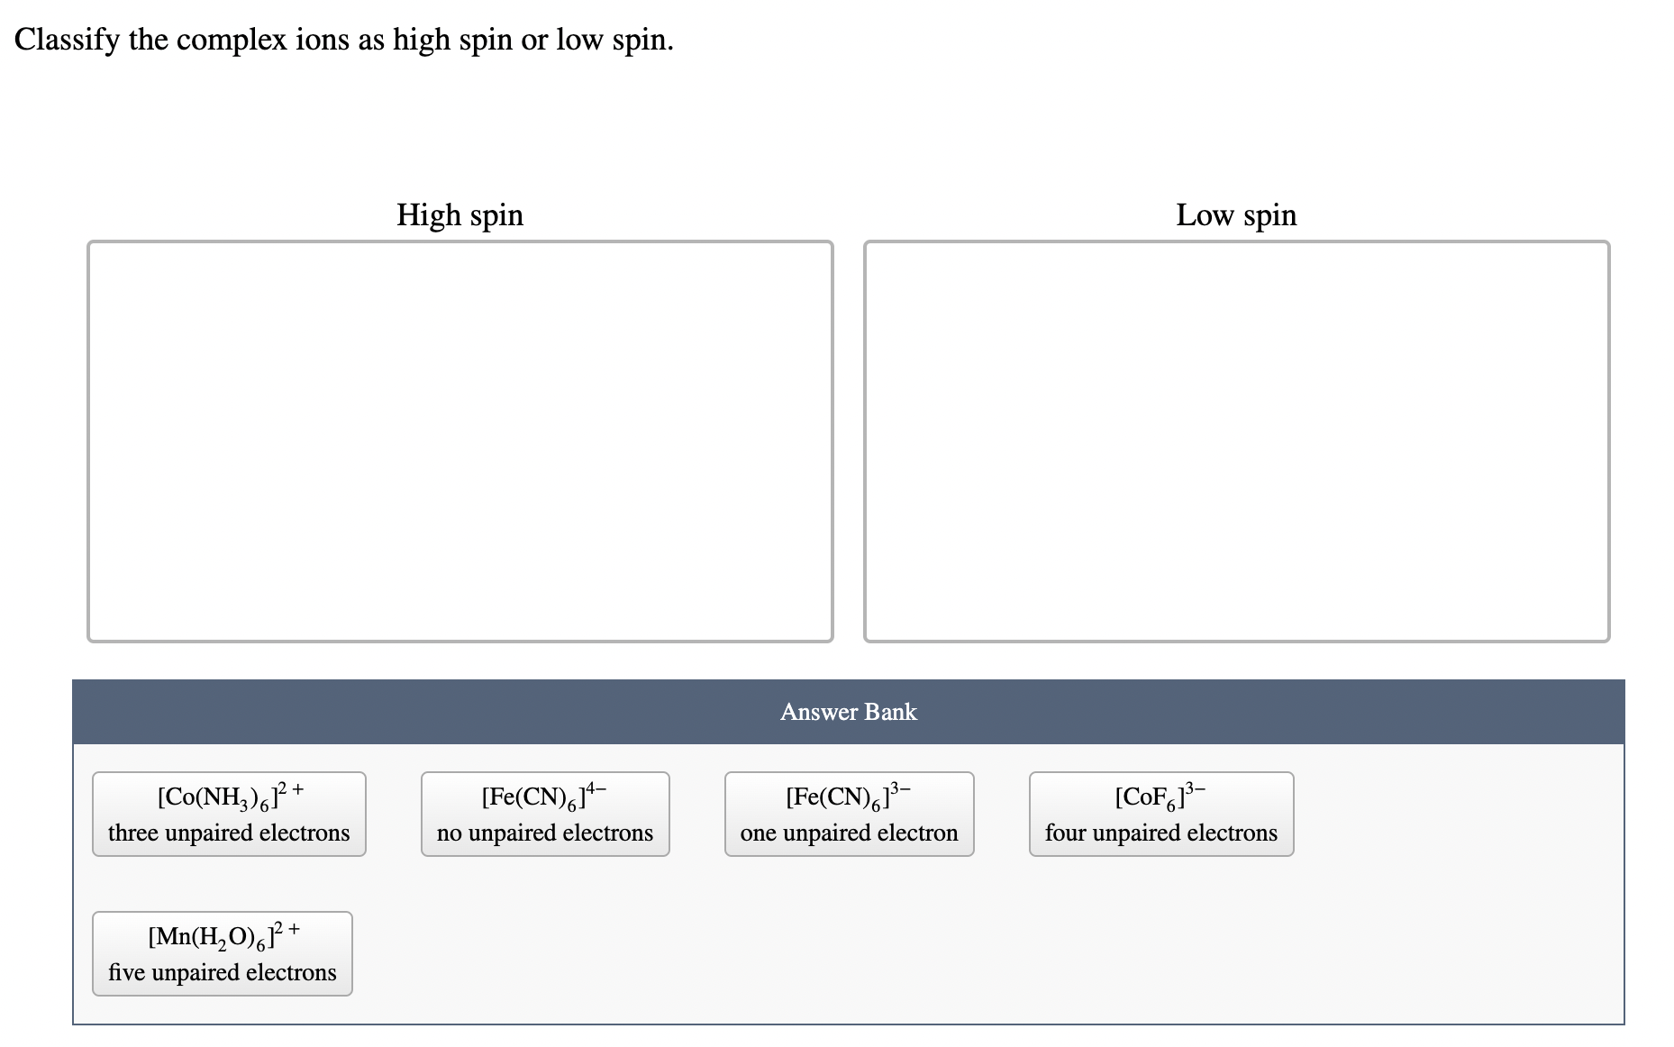Select the [CoF6]3- answer tile

pos(1160,814)
